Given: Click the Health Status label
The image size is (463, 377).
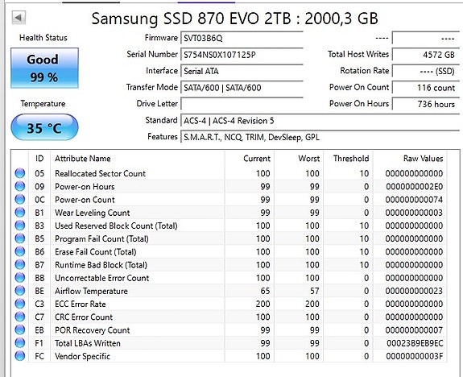Looking at the screenshot, I should (x=43, y=38).
